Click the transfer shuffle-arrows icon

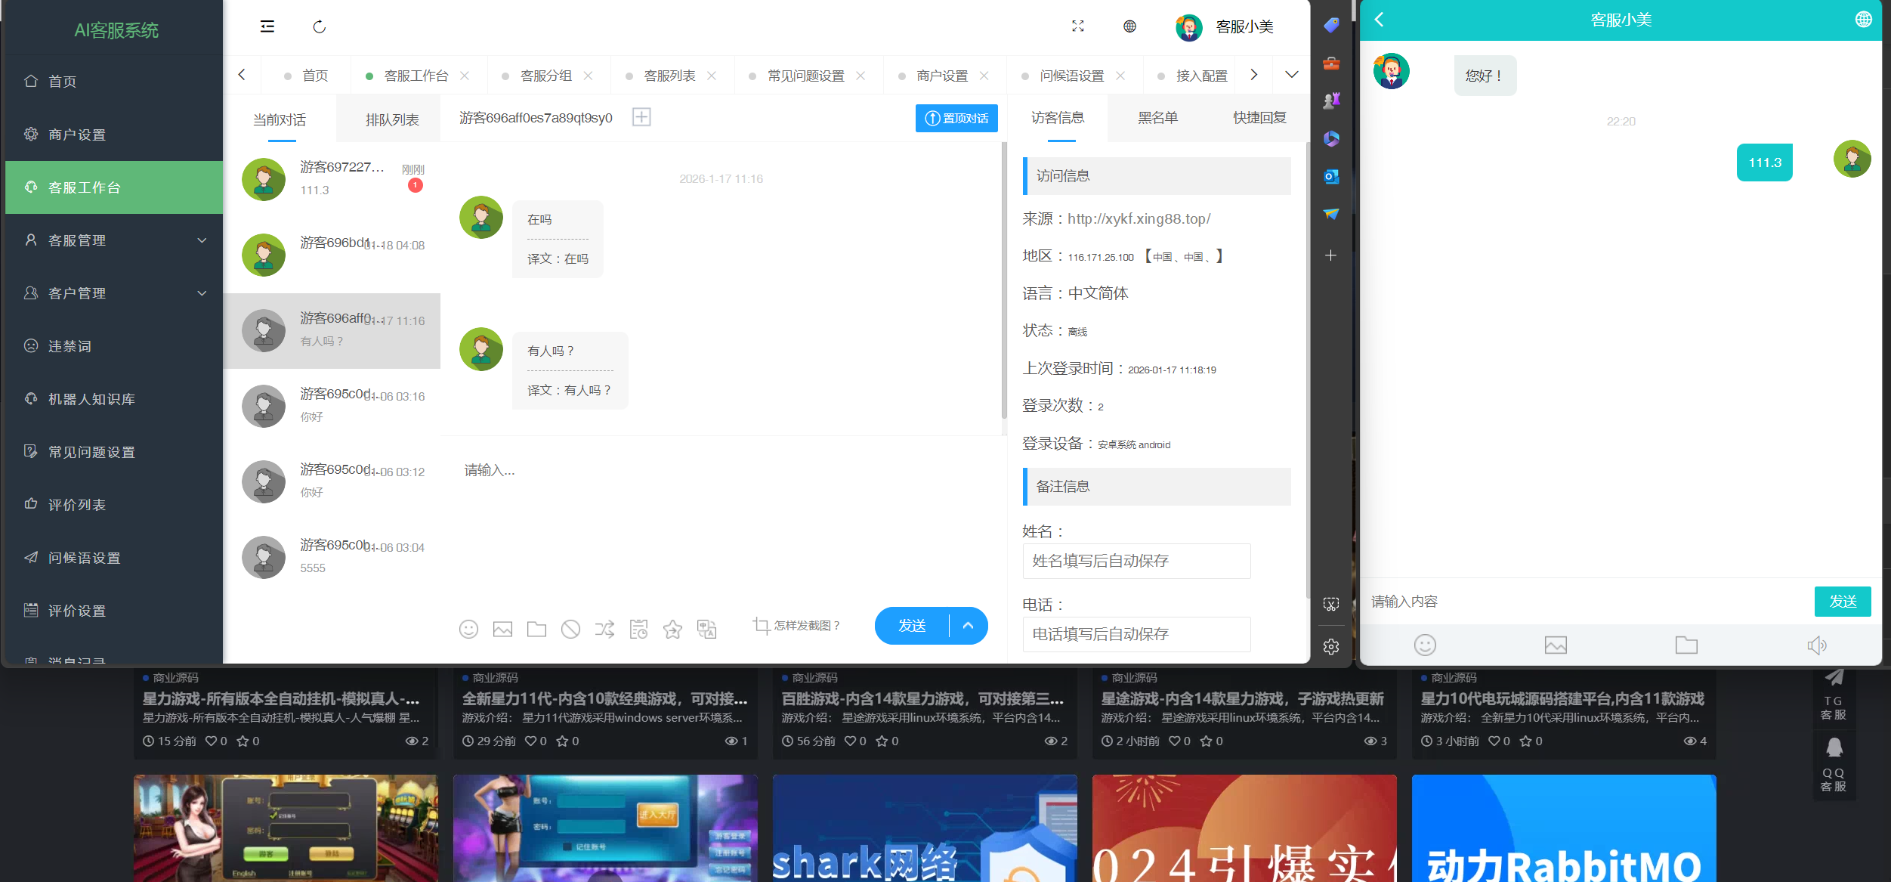point(604,629)
